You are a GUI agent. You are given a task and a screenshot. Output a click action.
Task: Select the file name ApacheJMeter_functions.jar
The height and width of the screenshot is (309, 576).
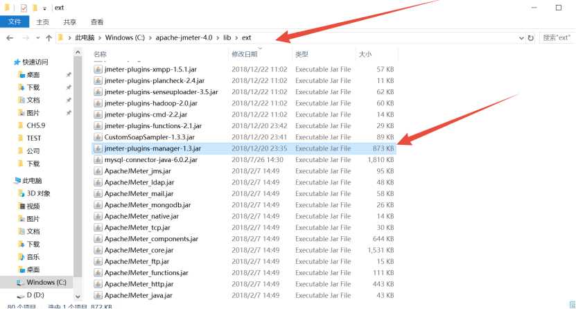click(x=146, y=273)
